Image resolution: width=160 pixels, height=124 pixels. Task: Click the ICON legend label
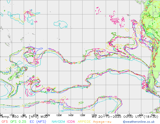(x=71, y=121)
